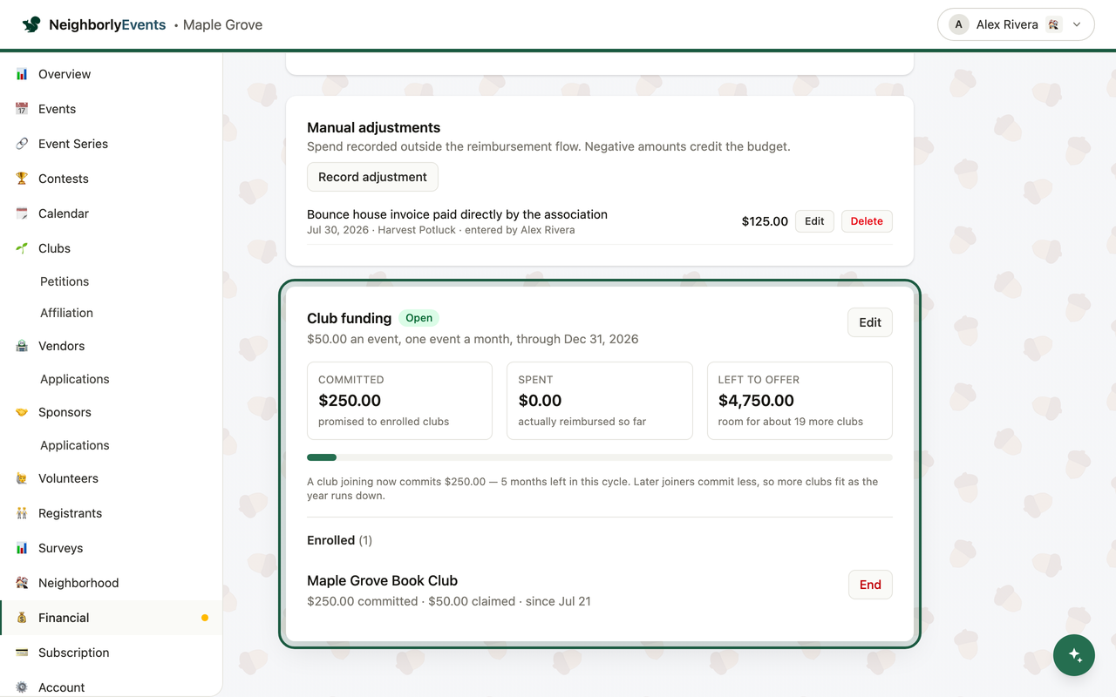Go to Events using the calendar icon
This screenshot has width=1116, height=697.
click(x=22, y=109)
